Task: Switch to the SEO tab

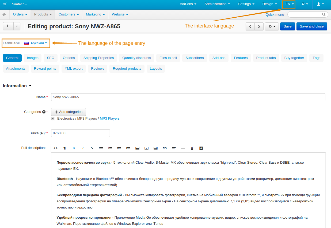Action: 51,58
